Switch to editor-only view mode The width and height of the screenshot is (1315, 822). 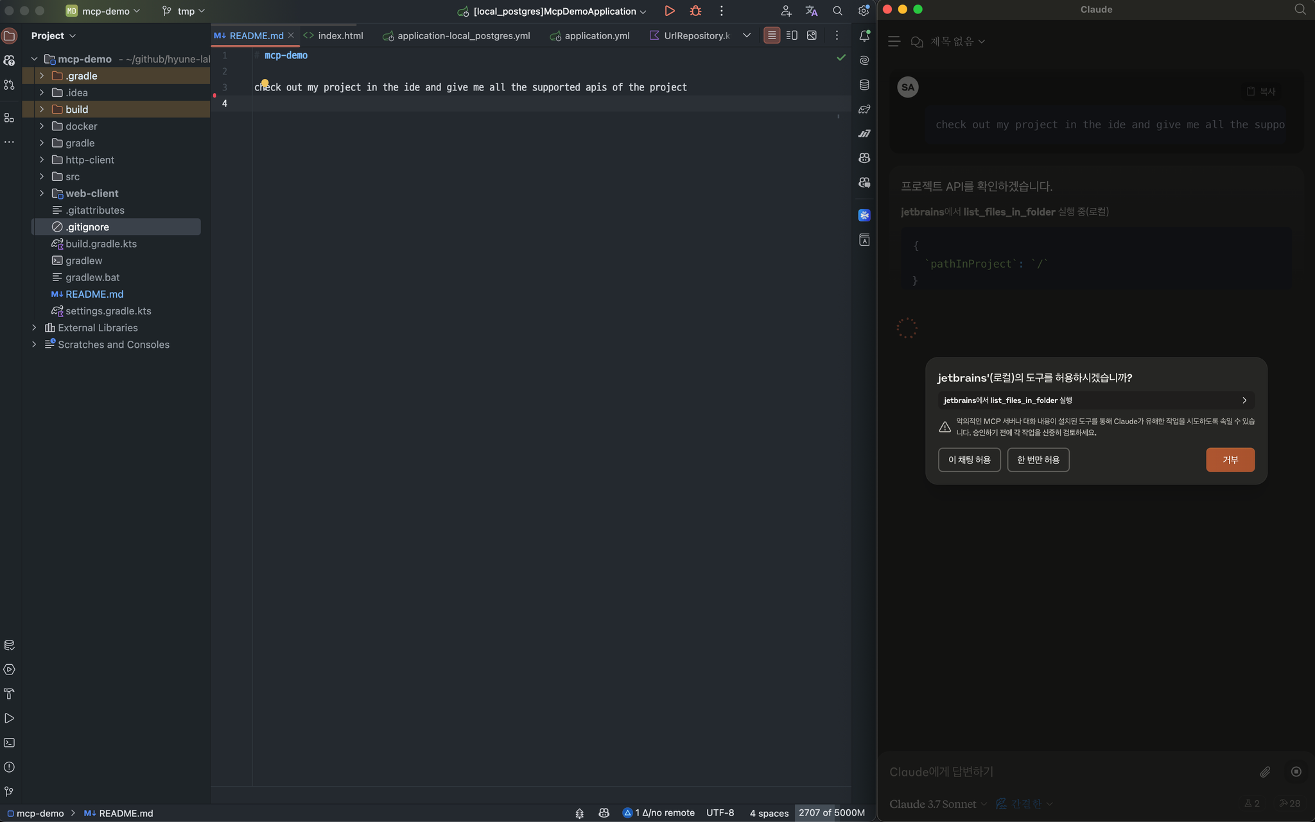pyautogui.click(x=772, y=36)
